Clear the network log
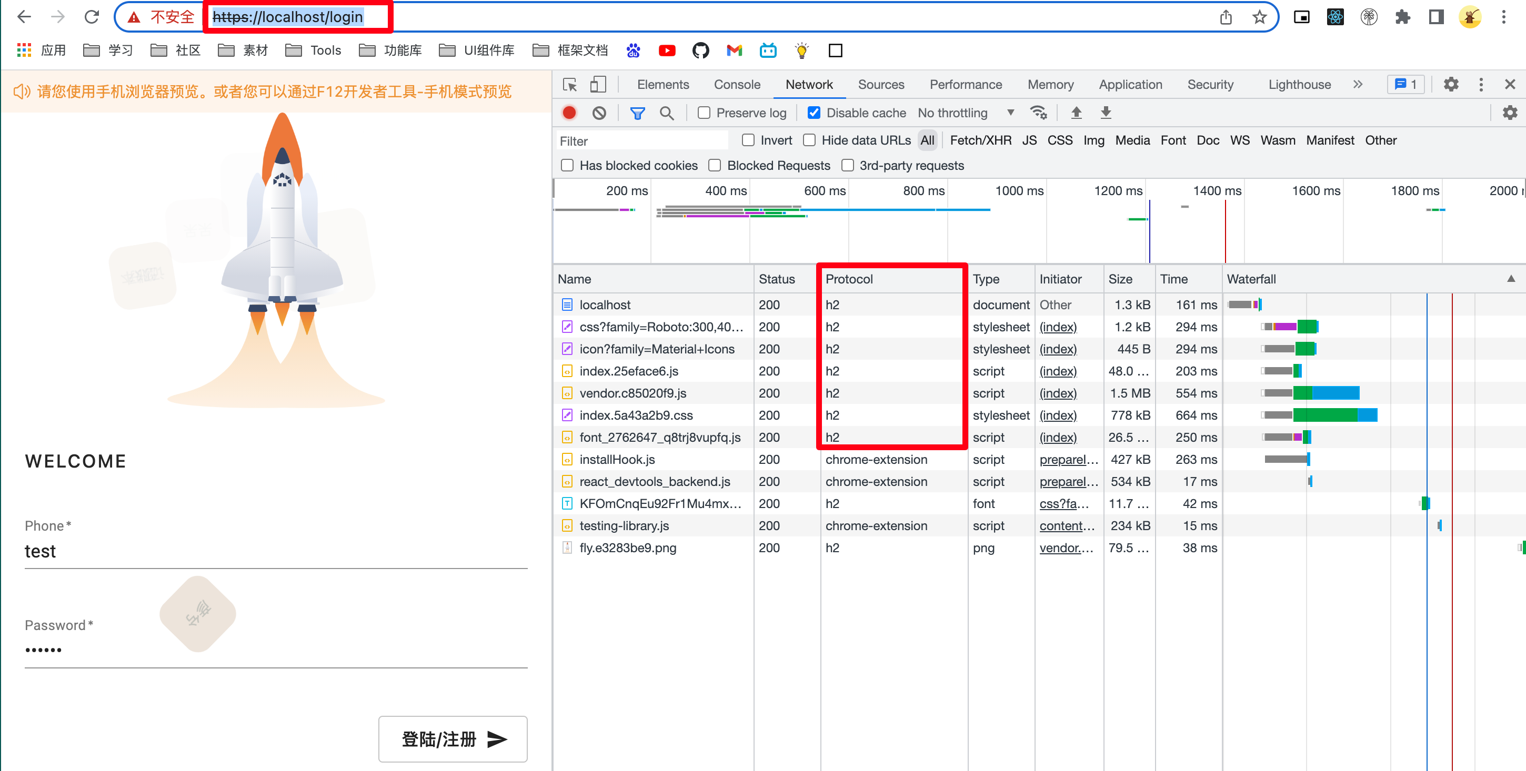The height and width of the screenshot is (771, 1526). [x=599, y=113]
